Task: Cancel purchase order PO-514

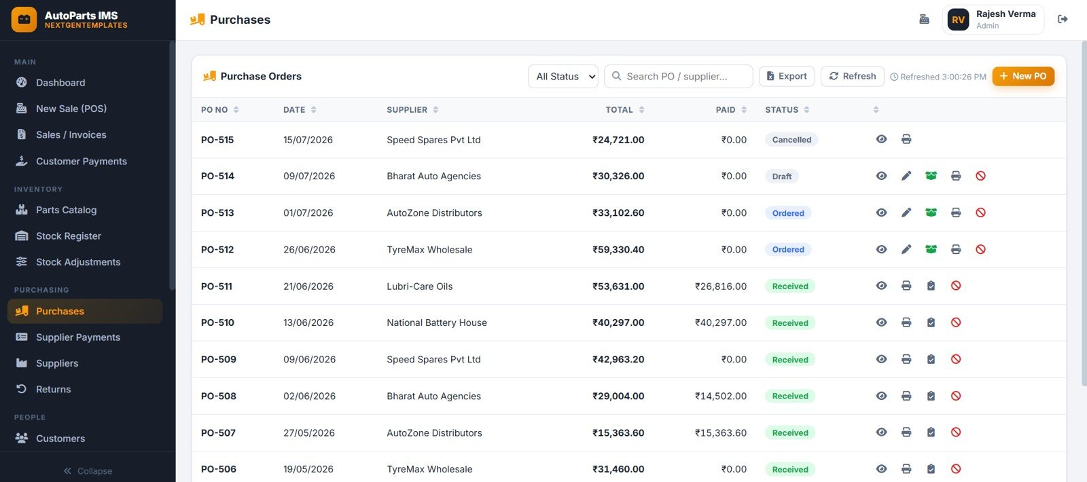Action: click(980, 176)
